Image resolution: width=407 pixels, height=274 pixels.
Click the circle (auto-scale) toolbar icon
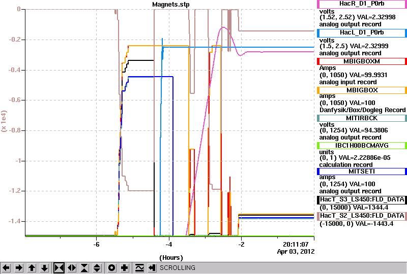point(112,268)
